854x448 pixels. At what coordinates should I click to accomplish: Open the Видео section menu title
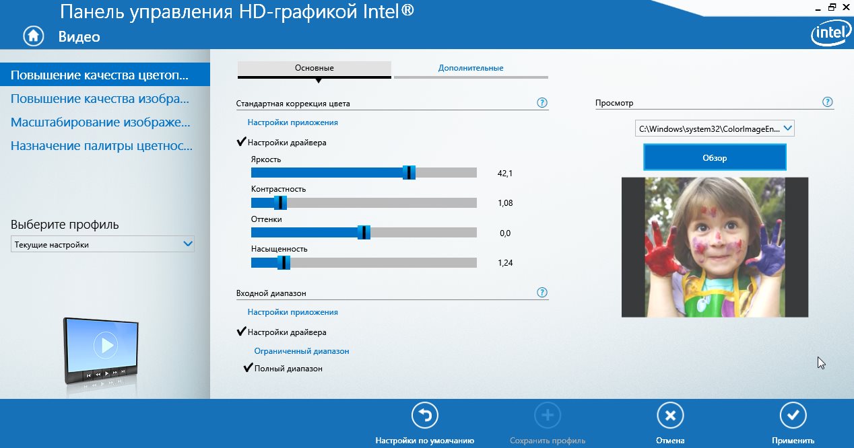[79, 37]
